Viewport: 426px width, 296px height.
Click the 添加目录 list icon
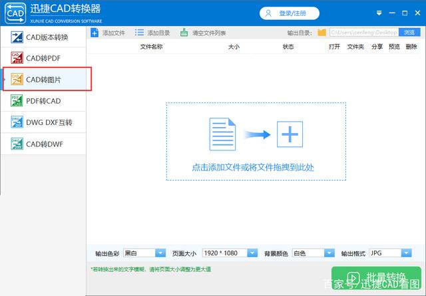pyautogui.click(x=139, y=33)
